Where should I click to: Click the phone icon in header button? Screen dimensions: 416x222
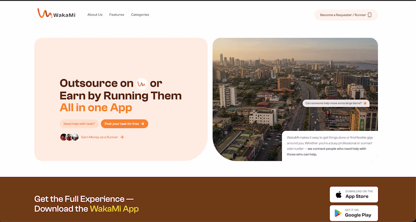pos(369,15)
